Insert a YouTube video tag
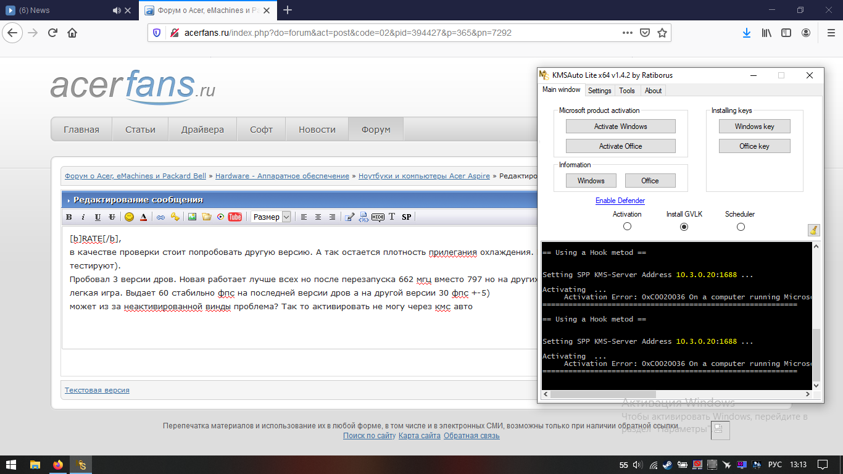This screenshot has width=843, height=474. pos(235,217)
